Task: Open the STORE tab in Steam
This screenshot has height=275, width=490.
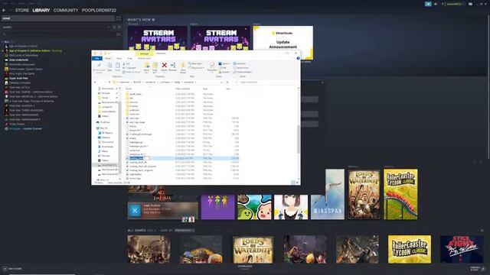Action: (22, 10)
